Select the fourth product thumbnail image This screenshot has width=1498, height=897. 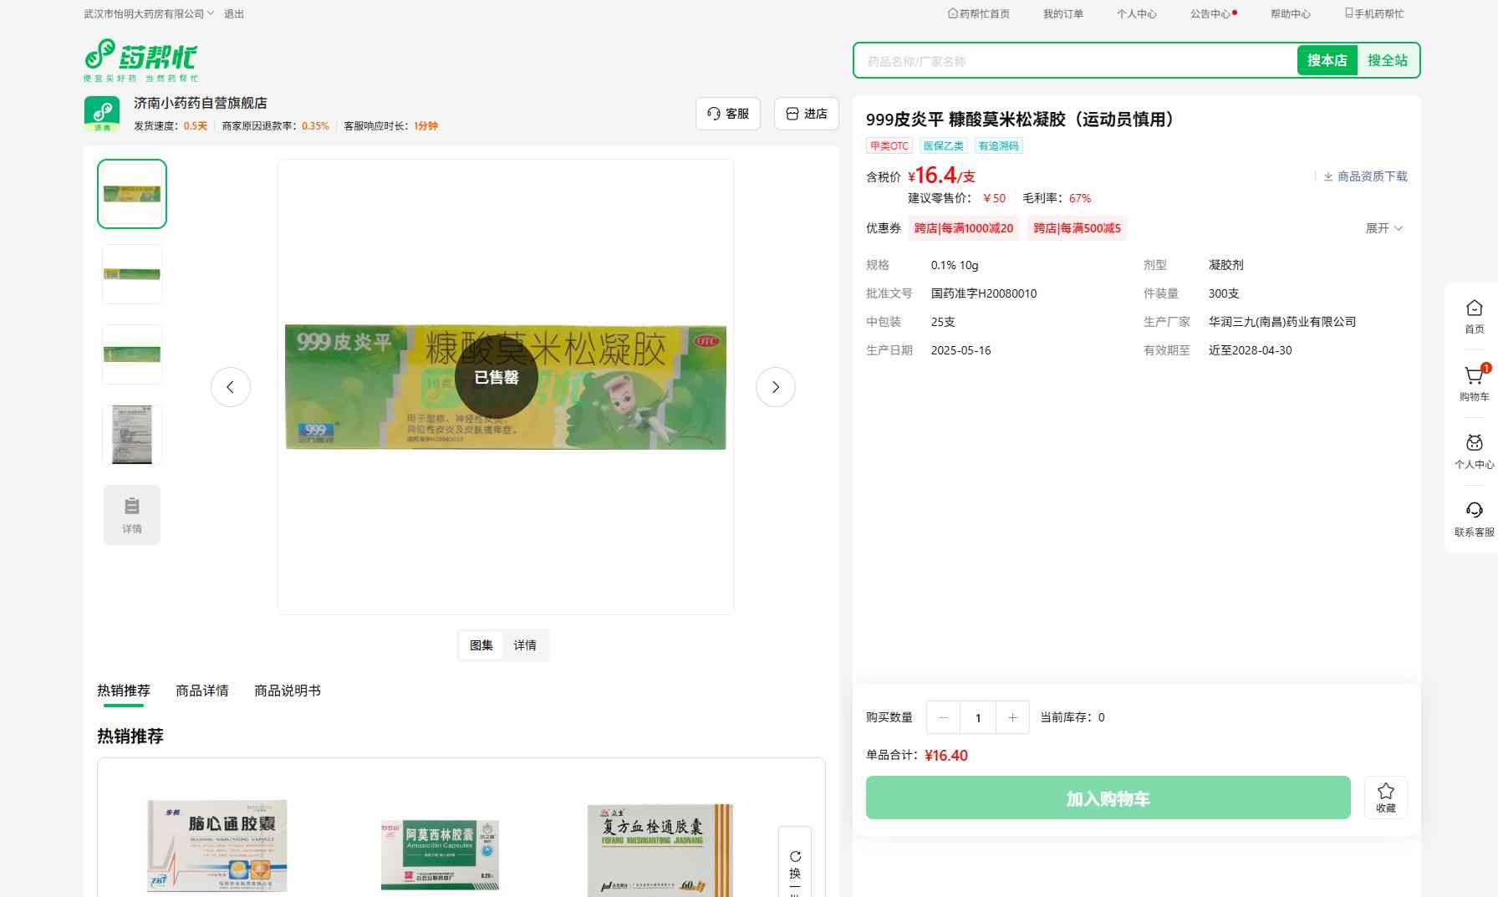tap(132, 435)
